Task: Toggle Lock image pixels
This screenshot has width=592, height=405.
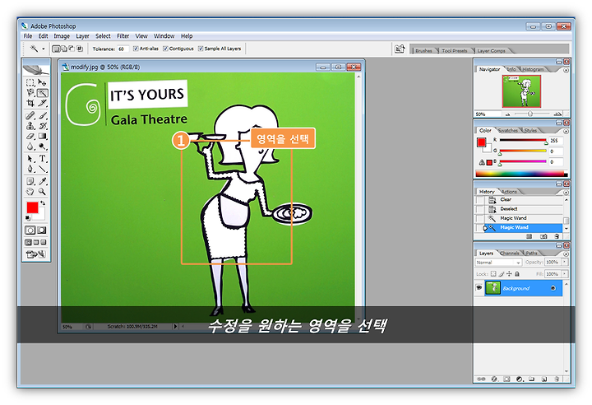Action: 502,274
